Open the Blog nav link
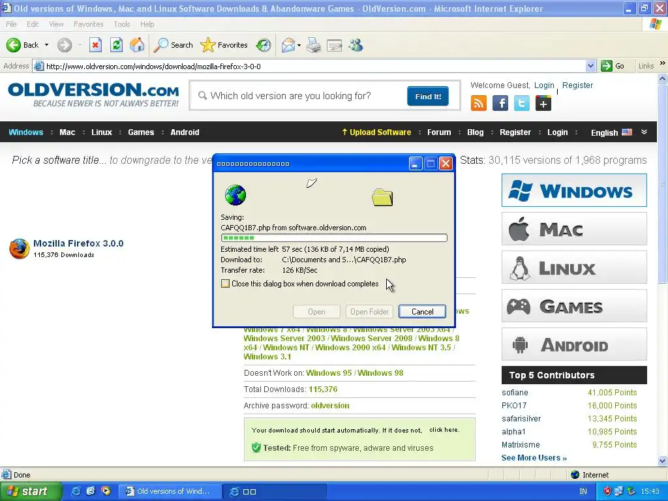The width and height of the screenshot is (668, 501). (x=476, y=132)
